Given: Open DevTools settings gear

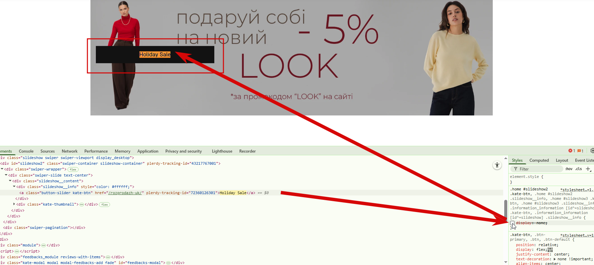Looking at the screenshot, I should pyautogui.click(x=592, y=151).
